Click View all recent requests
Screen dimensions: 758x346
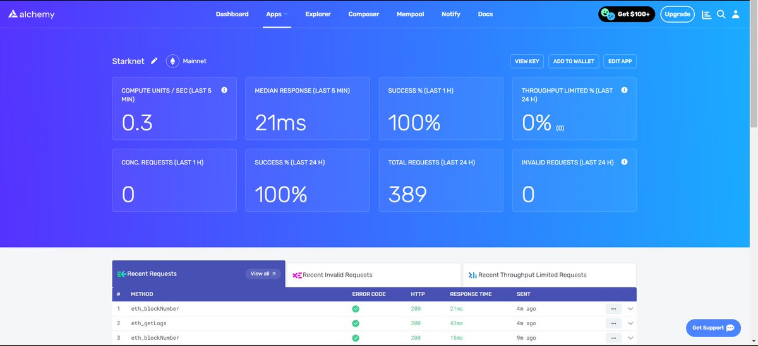pyautogui.click(x=263, y=274)
